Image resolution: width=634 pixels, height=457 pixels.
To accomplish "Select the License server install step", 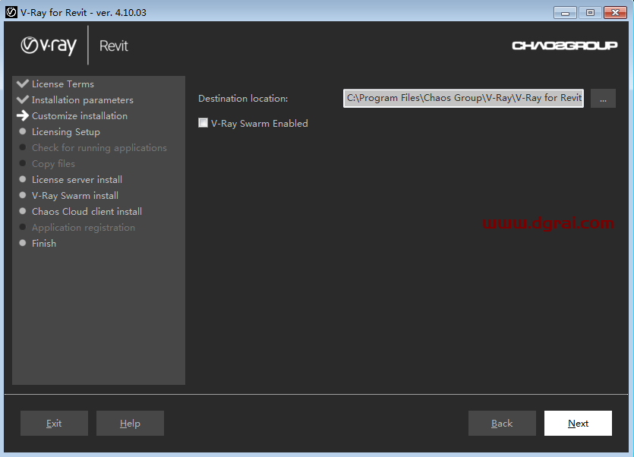I will [77, 179].
